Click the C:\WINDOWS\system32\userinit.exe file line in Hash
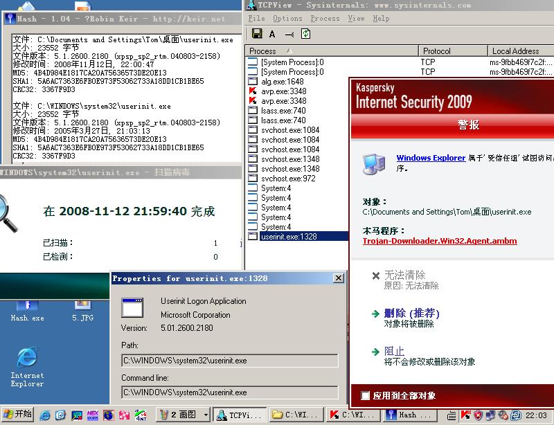 coord(92,106)
